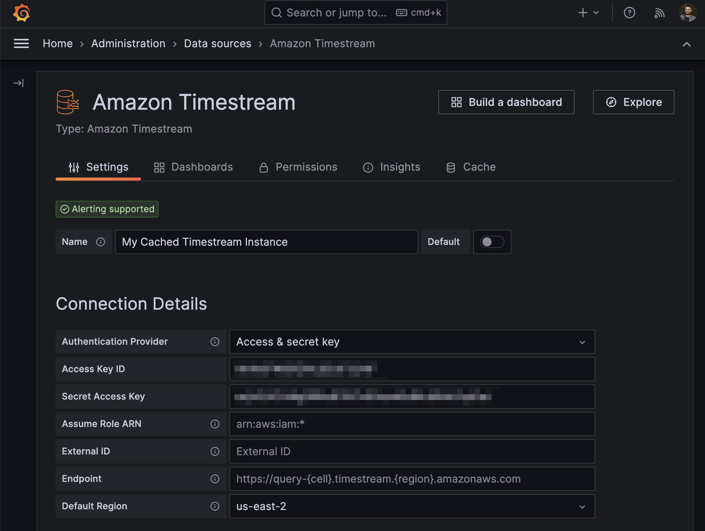
Task: Click the Build a dashboard button
Action: [x=506, y=102]
